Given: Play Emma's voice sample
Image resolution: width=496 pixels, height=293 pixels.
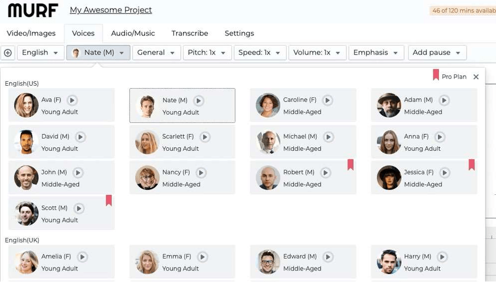Looking at the screenshot, I should (202, 256).
